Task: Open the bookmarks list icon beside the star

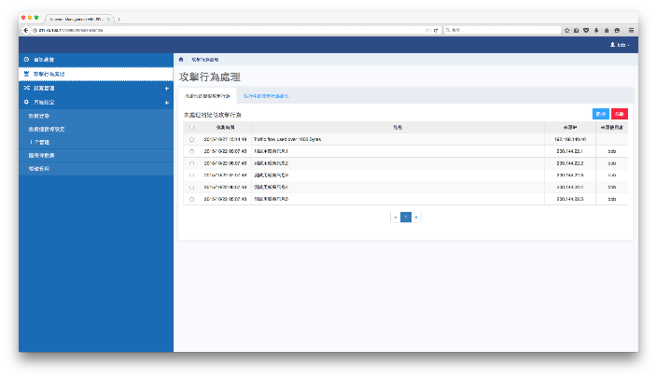Action: click(x=577, y=30)
